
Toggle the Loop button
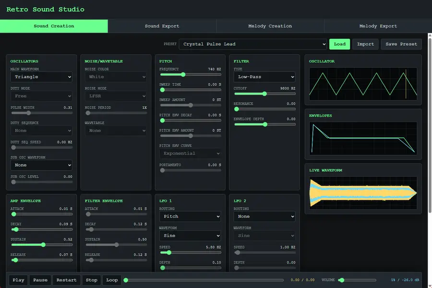coord(112,280)
